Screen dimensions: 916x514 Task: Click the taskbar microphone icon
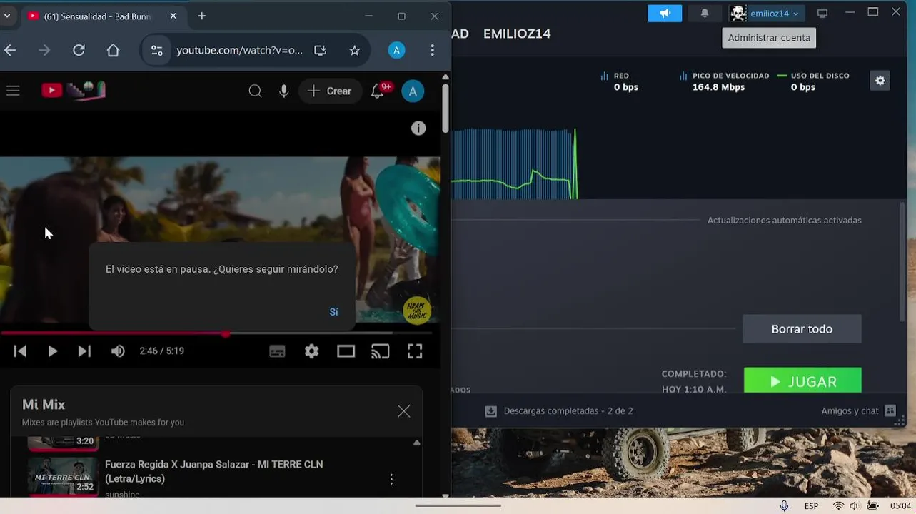tap(784, 505)
